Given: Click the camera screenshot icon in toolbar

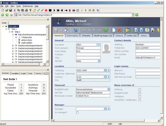Looking at the screenshot, I should (x=74, y=10).
